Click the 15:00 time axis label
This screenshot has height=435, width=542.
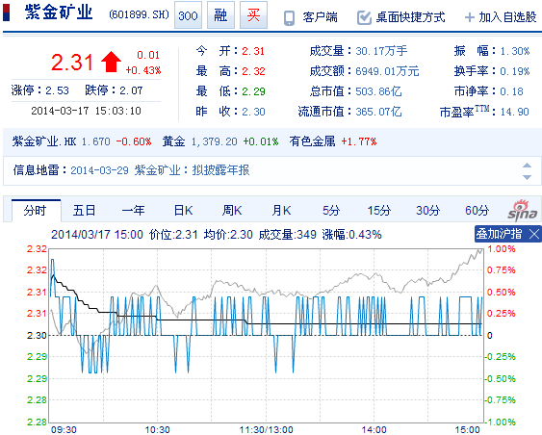click(467, 429)
